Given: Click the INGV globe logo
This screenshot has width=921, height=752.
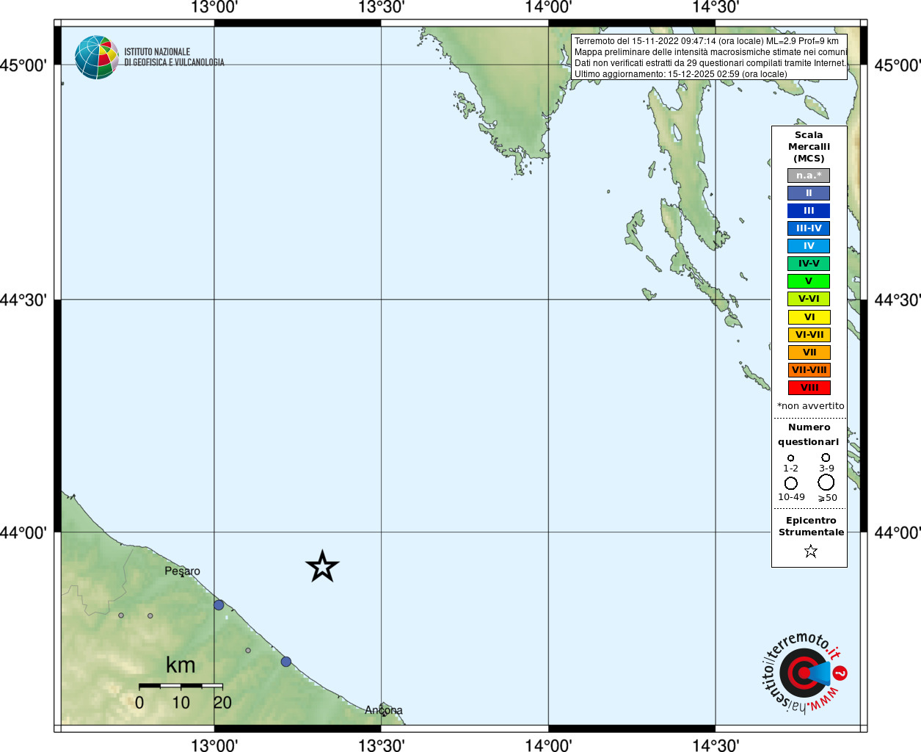Looking at the screenshot, I should [96, 57].
